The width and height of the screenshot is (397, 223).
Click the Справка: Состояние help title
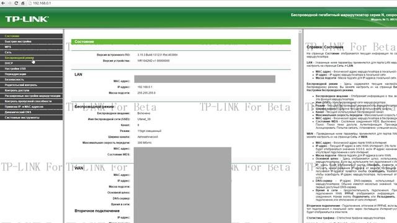[325, 47]
